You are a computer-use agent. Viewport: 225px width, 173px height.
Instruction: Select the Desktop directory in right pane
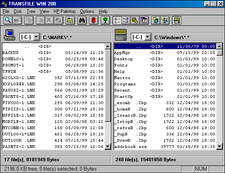(165, 59)
